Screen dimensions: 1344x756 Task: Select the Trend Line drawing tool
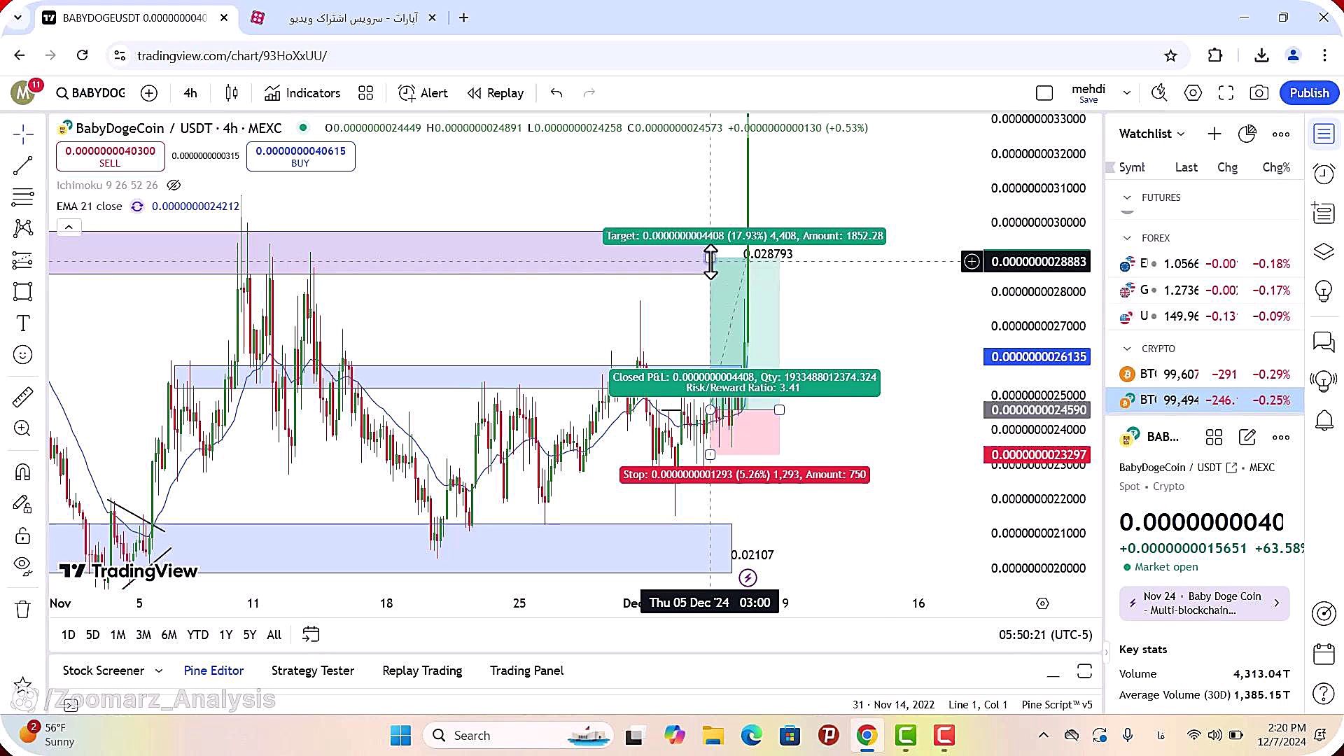[22, 166]
